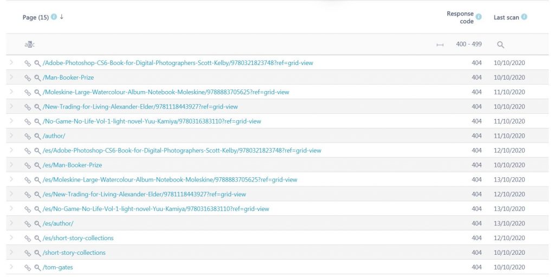The image size is (555, 277).
Task: Click the Last scan column header
Action: pos(506,17)
